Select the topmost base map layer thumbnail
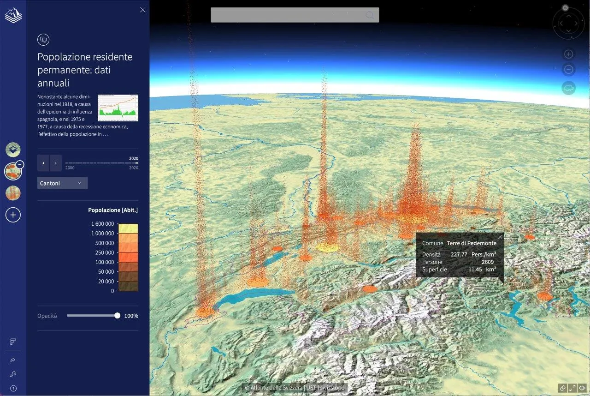This screenshot has width=590, height=396. click(x=13, y=150)
